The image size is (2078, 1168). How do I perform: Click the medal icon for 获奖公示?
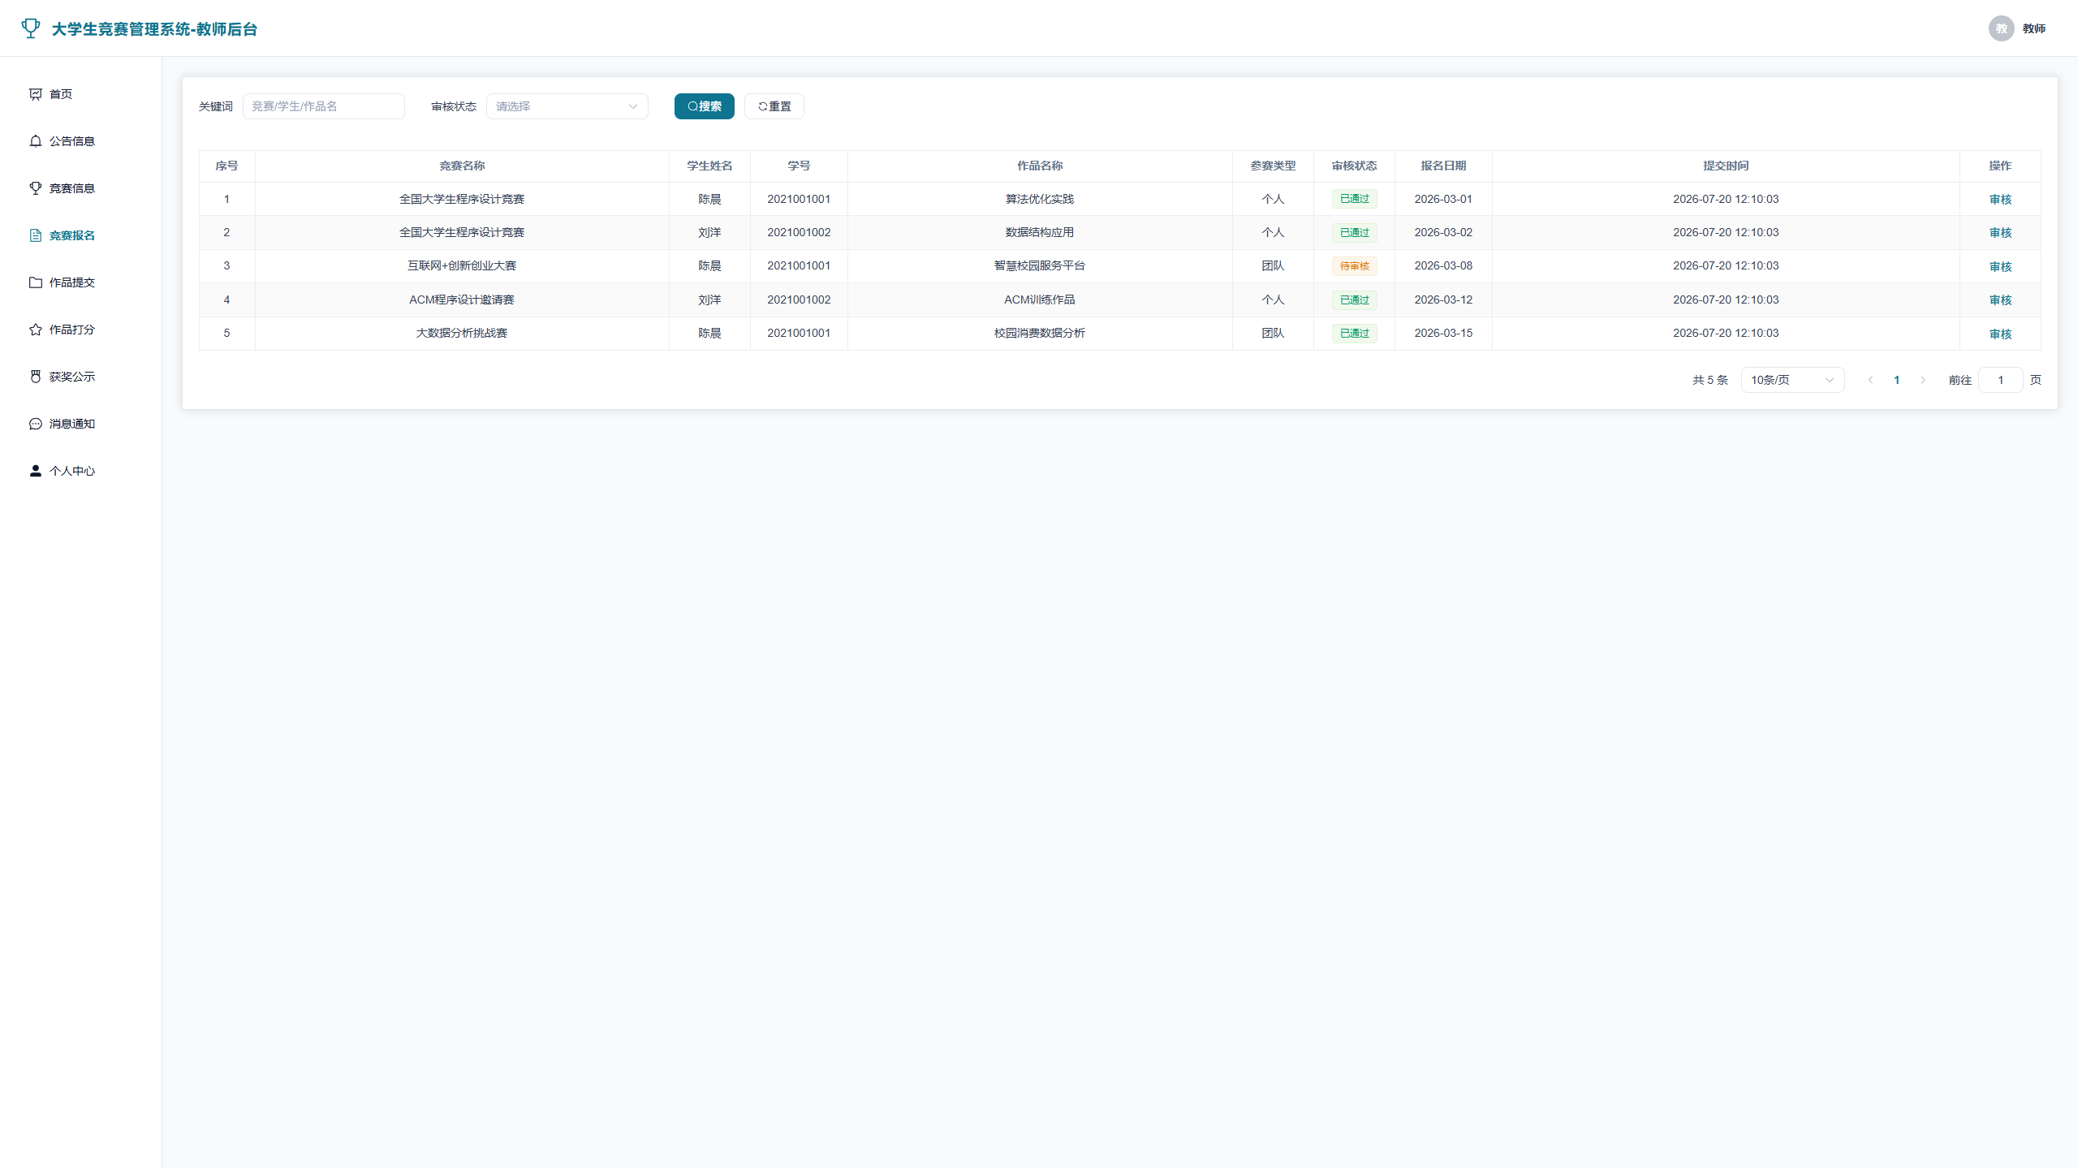click(36, 377)
